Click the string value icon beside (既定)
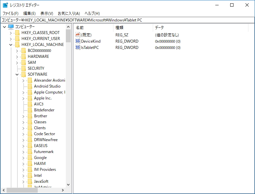The width and height of the screenshot is (255, 194). [x=78, y=35]
